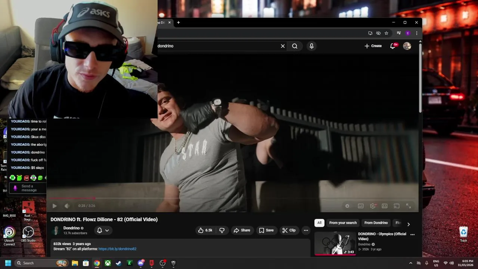478x269 pixels.
Task: Select the From Dondrino chip
Action: coord(376,223)
